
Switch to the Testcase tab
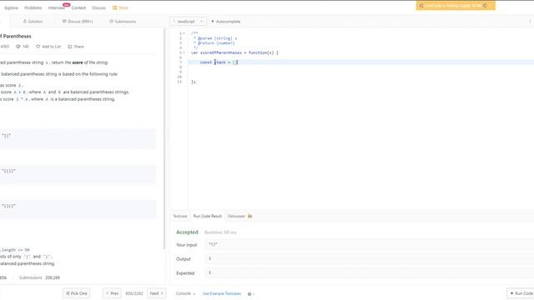(x=180, y=217)
